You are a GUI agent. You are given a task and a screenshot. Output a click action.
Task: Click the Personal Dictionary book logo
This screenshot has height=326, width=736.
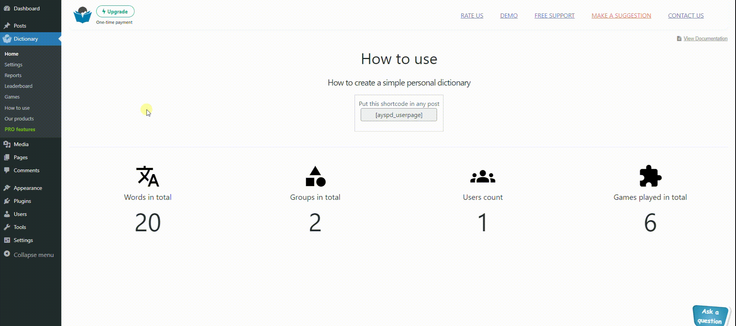pyautogui.click(x=83, y=15)
